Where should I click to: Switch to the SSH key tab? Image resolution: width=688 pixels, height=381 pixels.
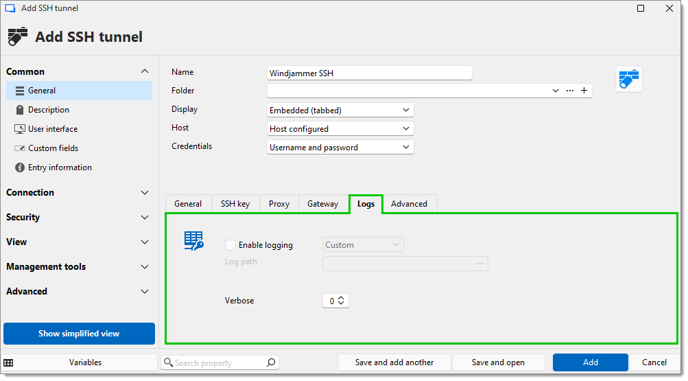235,204
